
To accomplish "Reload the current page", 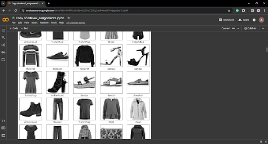I will pyautogui.click(x=15, y=11).
